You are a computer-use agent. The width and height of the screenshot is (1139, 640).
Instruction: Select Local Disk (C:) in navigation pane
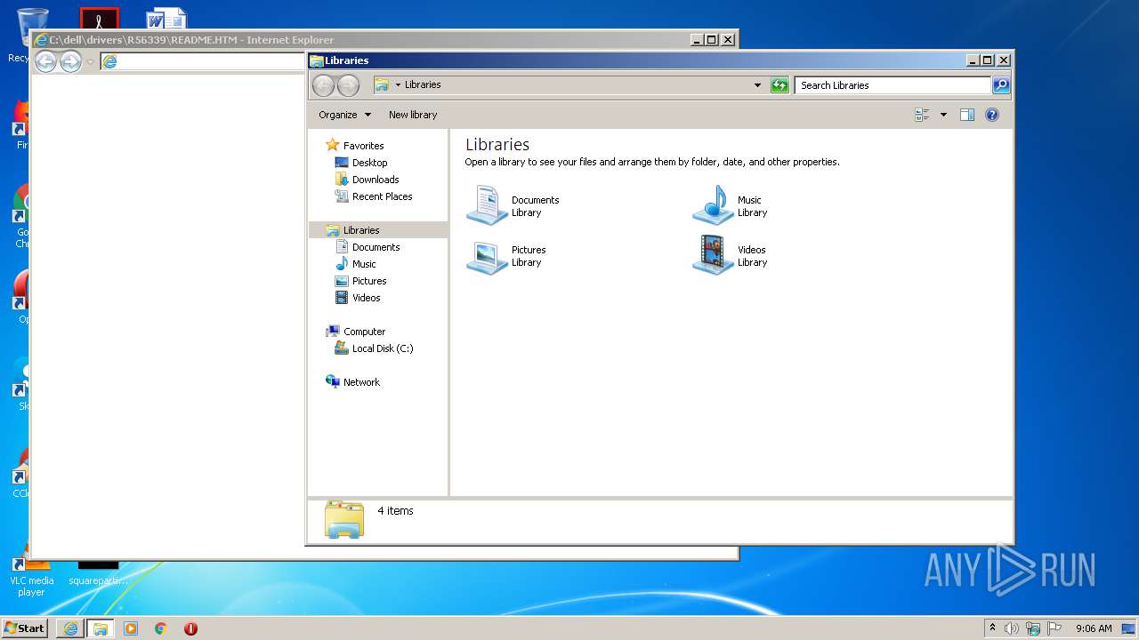(x=374, y=348)
